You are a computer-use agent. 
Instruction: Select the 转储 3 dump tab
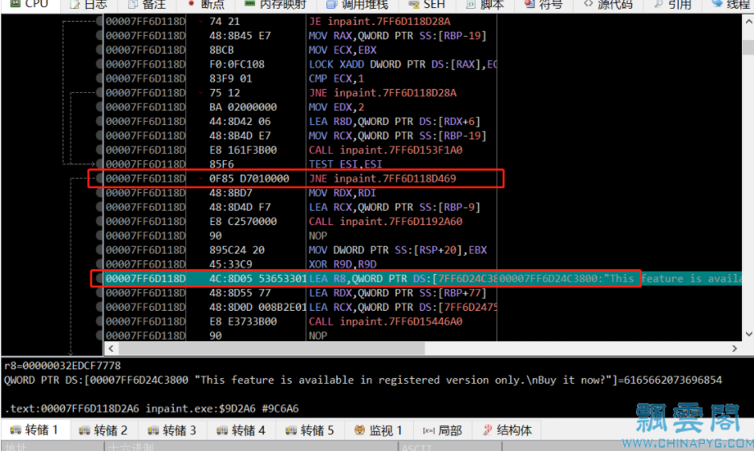pos(172,430)
